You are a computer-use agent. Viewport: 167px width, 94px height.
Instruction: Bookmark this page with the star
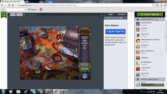(153, 5)
